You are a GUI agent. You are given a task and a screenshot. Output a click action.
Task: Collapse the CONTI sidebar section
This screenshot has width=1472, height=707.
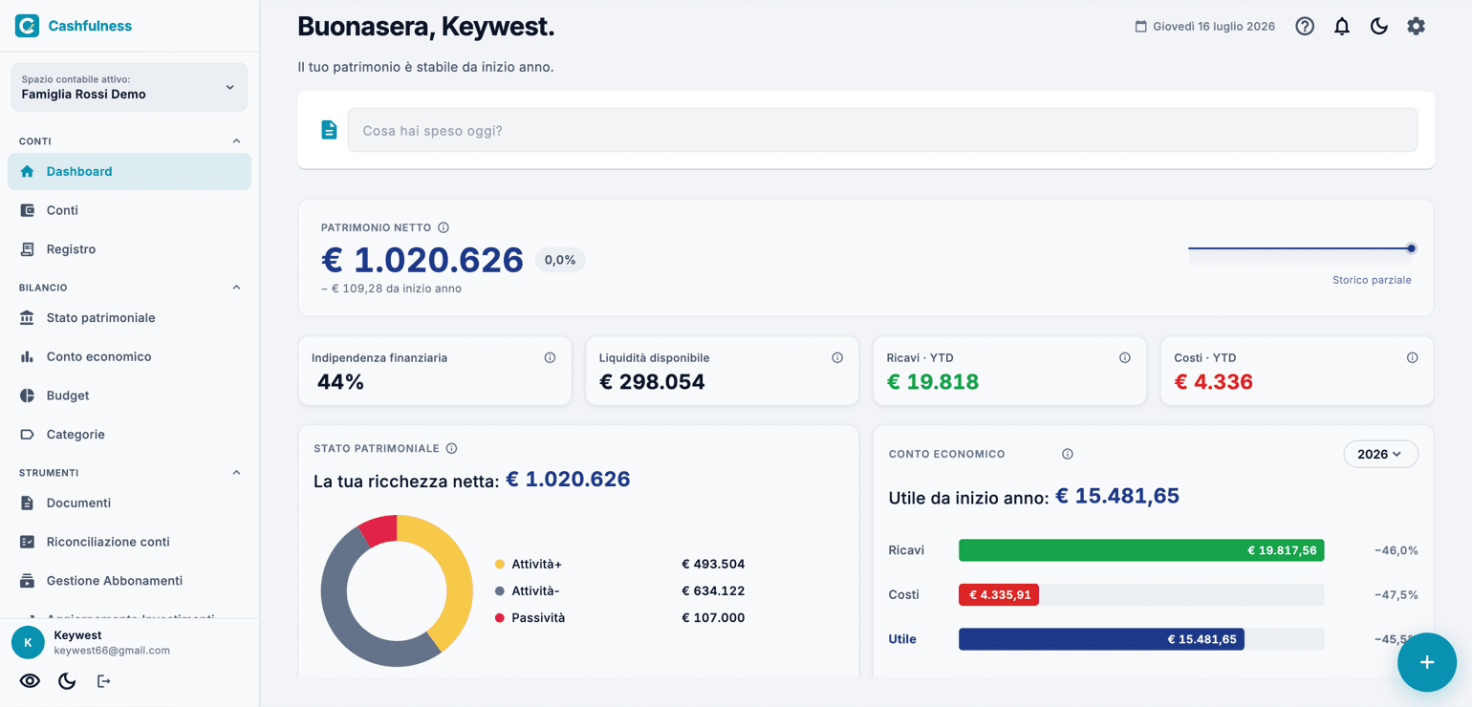[237, 141]
